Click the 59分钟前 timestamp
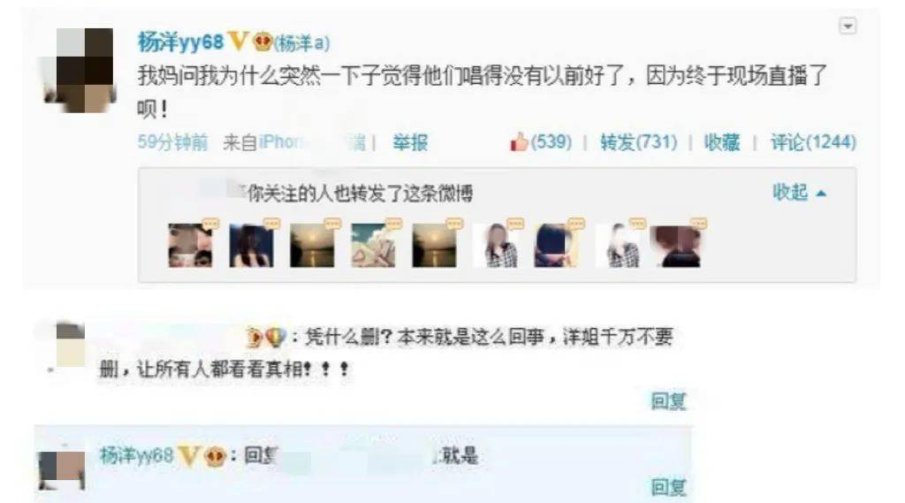This screenshot has height=503, width=905. click(x=172, y=142)
